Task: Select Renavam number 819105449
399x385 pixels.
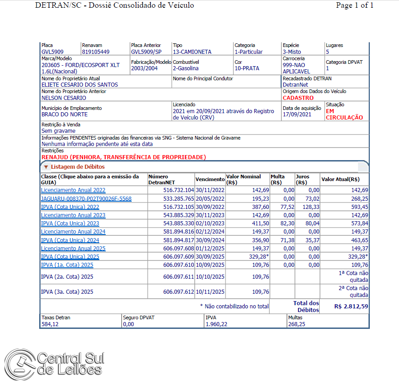Action: (96, 52)
